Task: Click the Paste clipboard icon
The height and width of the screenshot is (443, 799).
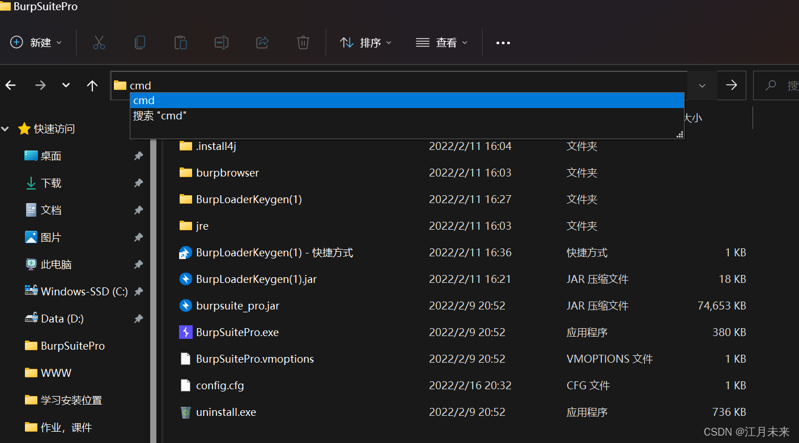Action: (x=180, y=42)
